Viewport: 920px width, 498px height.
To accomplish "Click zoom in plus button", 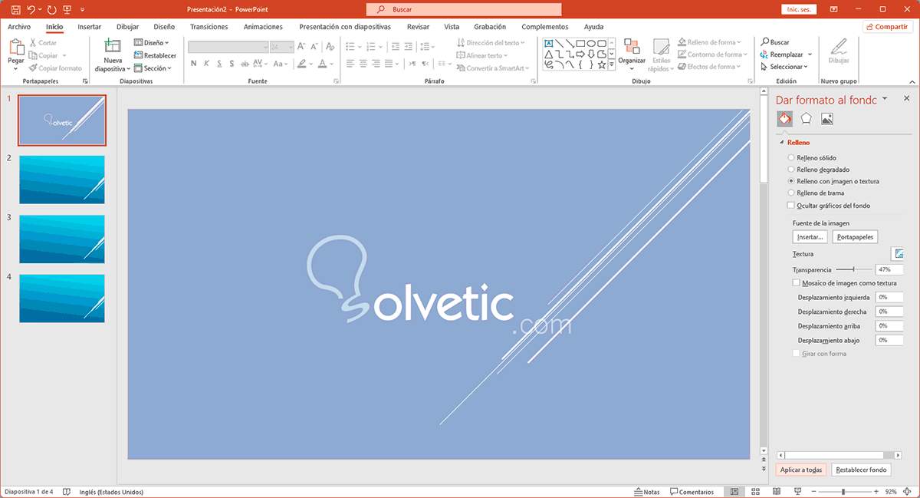I will pyautogui.click(x=875, y=491).
